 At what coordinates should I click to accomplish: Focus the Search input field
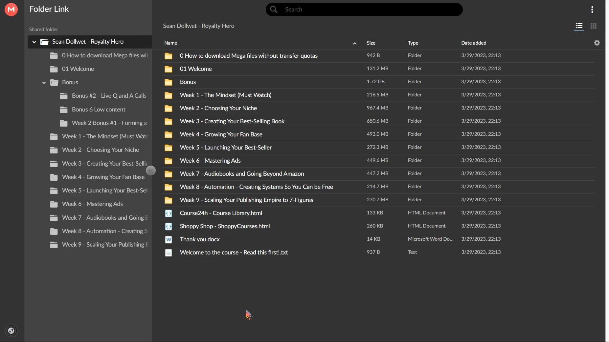click(x=364, y=10)
